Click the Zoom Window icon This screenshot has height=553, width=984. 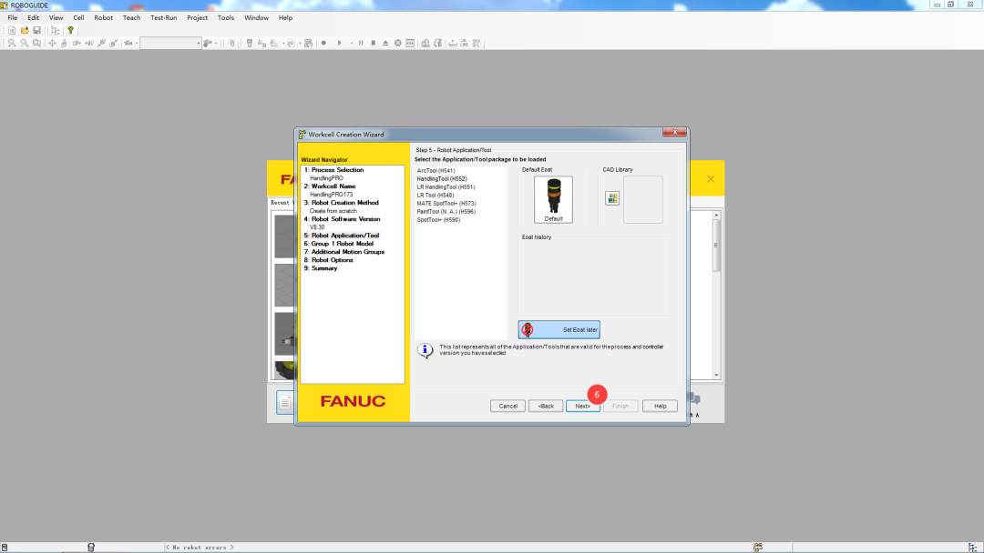(37, 44)
